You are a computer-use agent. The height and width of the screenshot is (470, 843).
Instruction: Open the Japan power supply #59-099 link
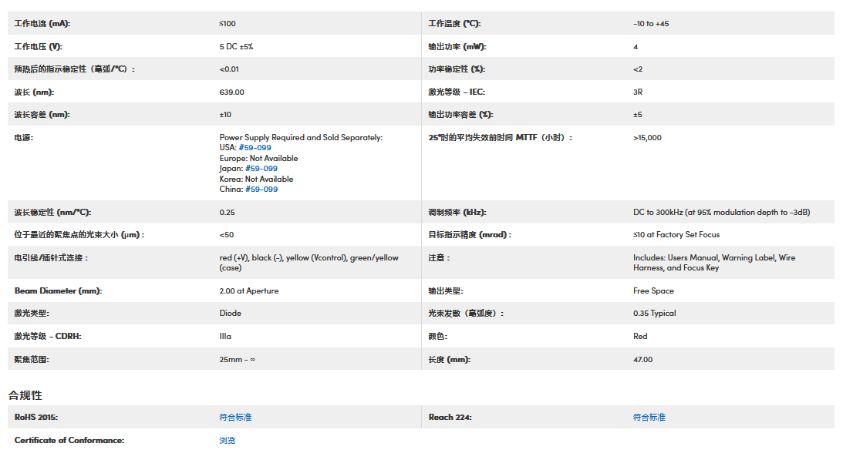261,169
